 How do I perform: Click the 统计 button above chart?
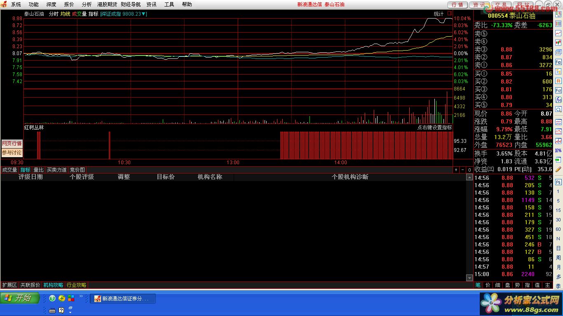[x=439, y=14]
